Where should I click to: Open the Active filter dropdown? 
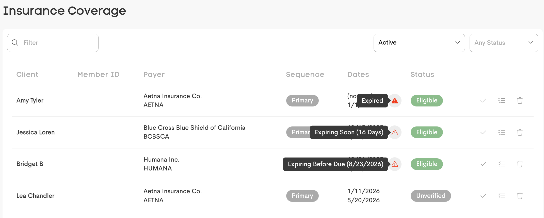(x=419, y=43)
